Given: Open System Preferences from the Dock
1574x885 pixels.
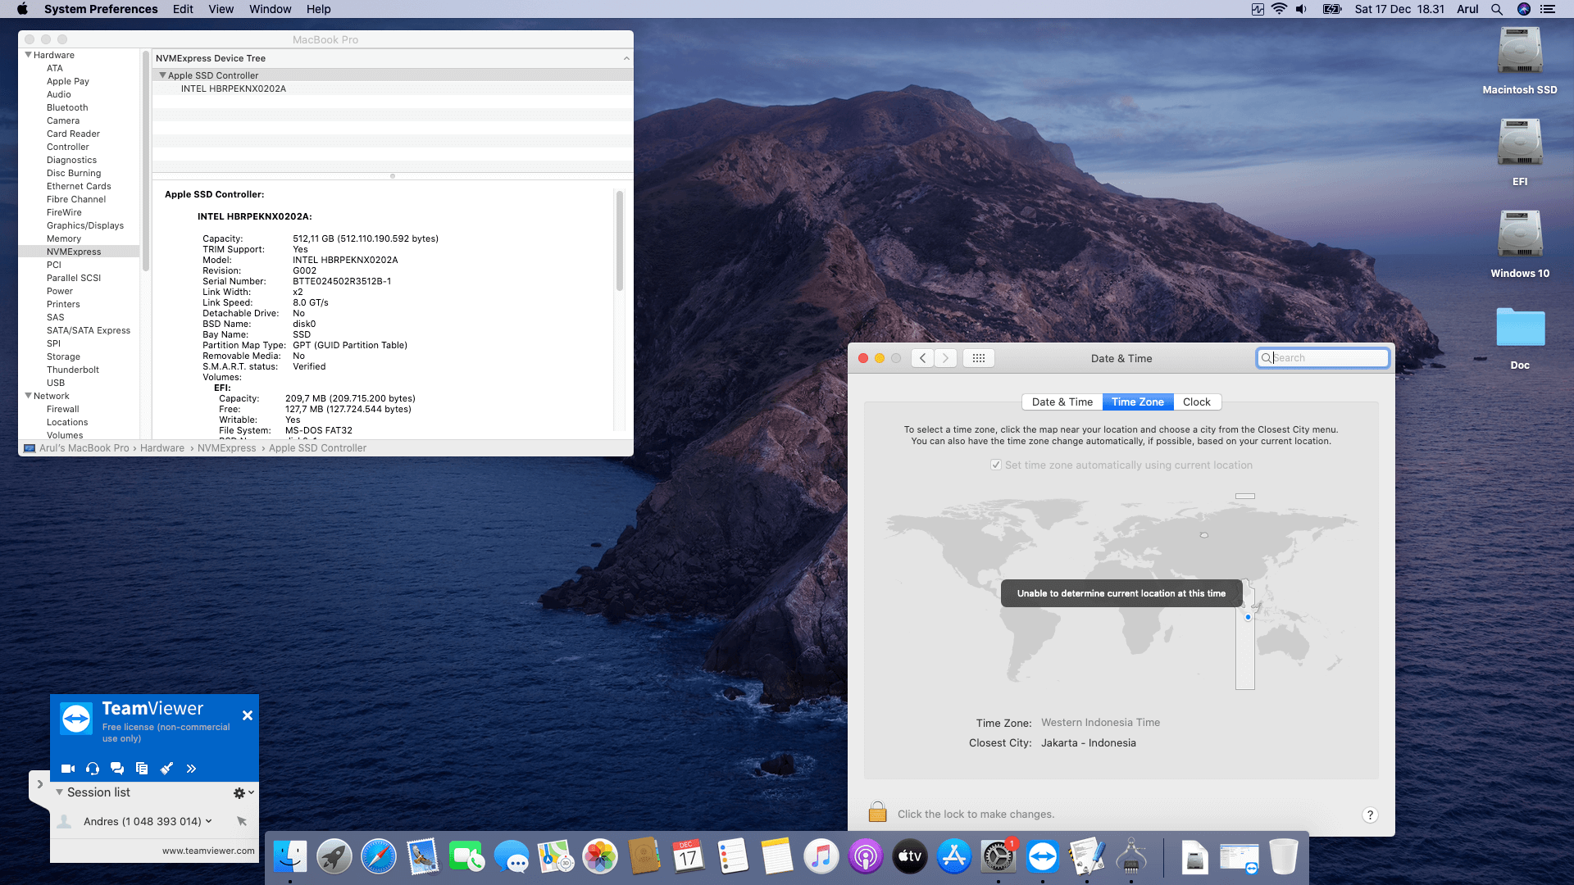Looking at the screenshot, I should point(998,857).
